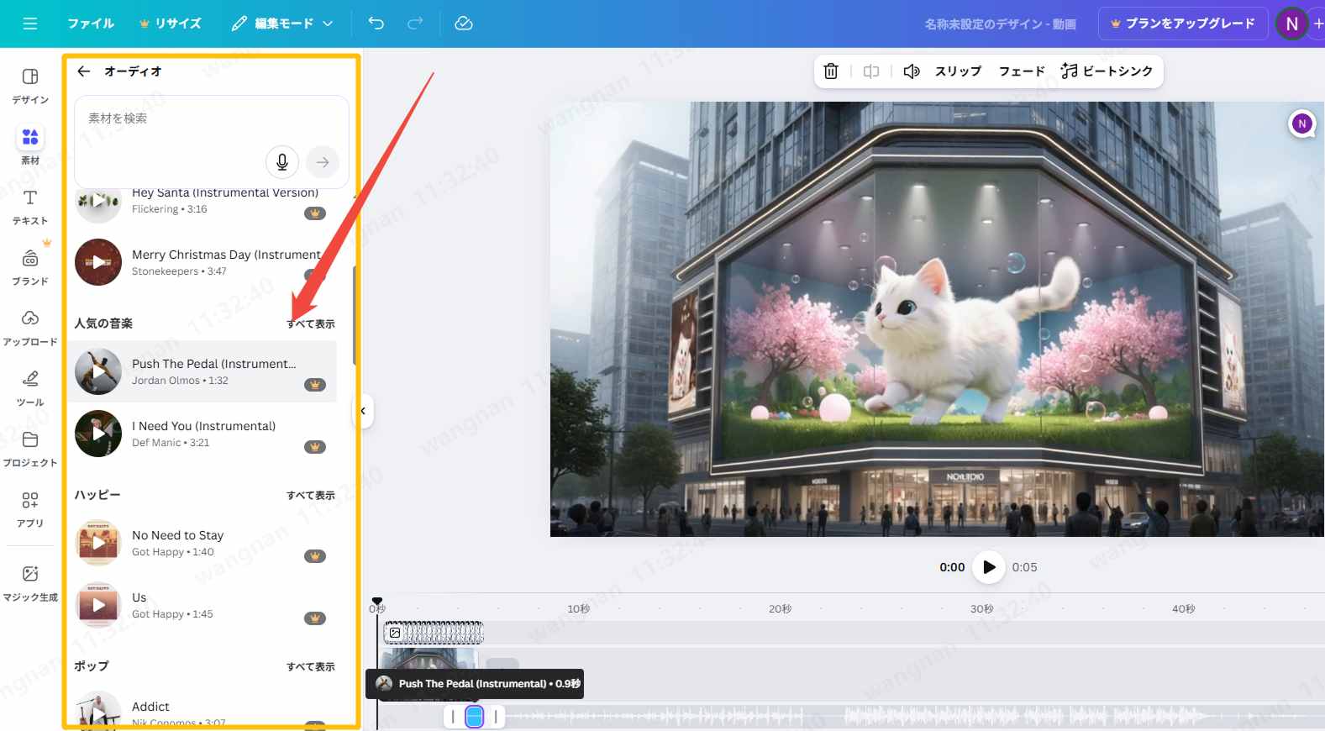This screenshot has height=731, width=1325.
Task: Select the video clip thumbnail in timeline
Action: [x=430, y=660]
